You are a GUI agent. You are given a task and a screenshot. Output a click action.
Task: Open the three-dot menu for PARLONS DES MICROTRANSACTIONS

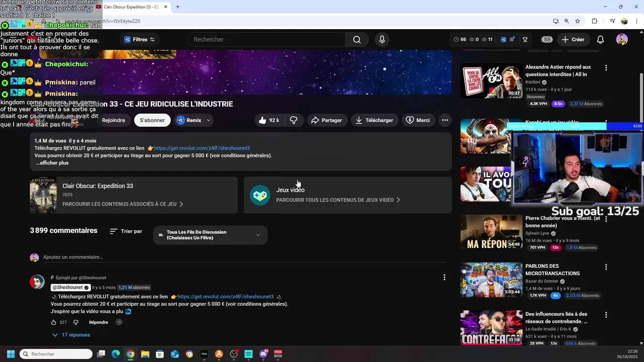tap(606, 267)
